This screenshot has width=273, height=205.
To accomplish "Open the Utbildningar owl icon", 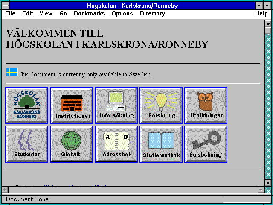I will (206, 105).
